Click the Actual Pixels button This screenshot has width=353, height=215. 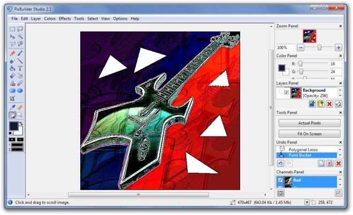point(310,123)
